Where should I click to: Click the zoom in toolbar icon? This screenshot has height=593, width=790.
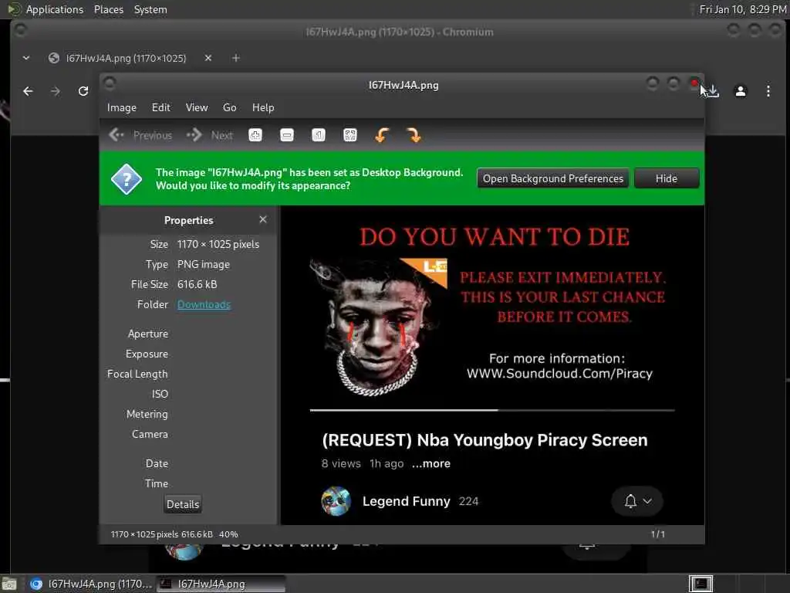[x=255, y=135]
